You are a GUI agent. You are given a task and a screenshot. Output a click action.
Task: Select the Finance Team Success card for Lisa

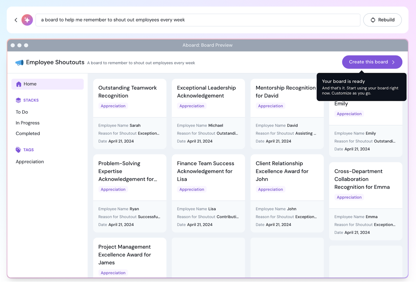coord(206,171)
